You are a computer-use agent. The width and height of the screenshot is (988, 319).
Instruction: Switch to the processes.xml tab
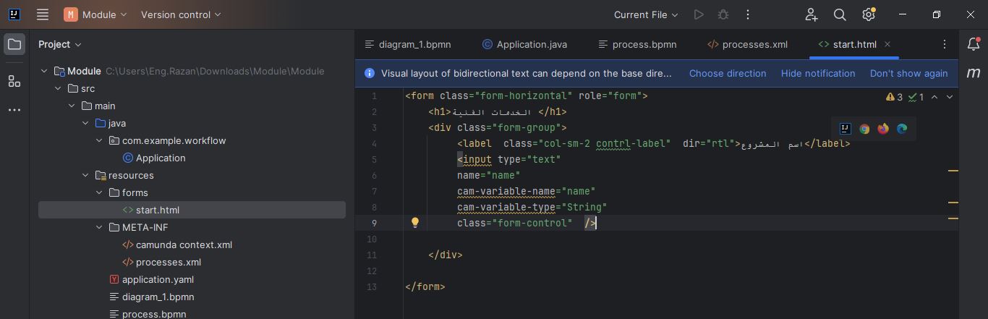(747, 44)
